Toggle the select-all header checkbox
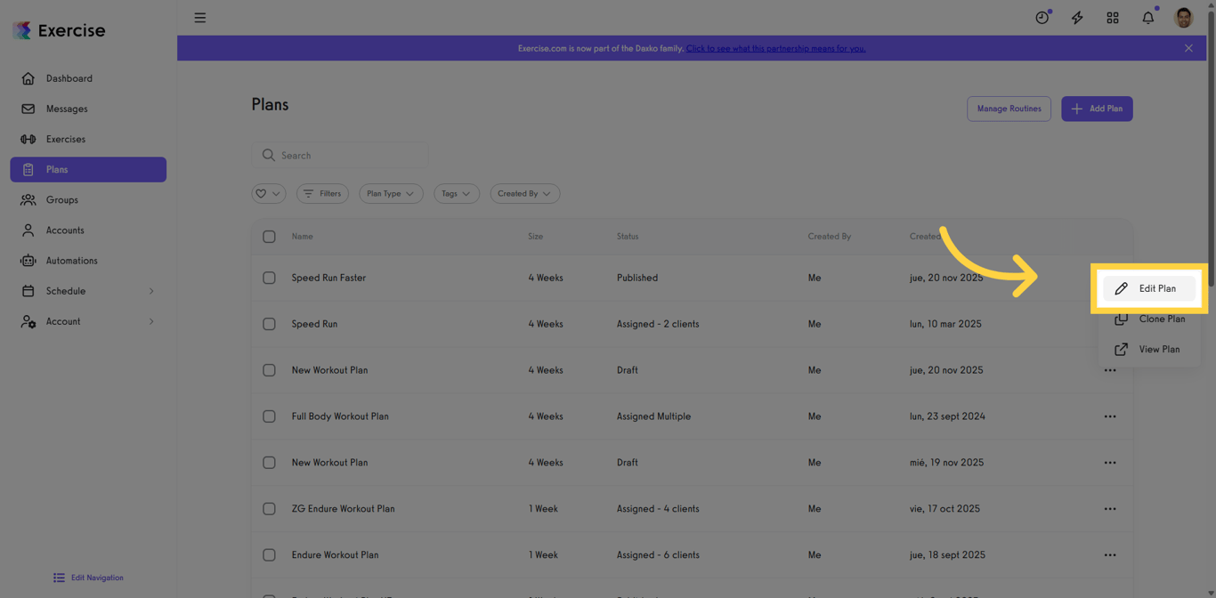 pos(269,237)
